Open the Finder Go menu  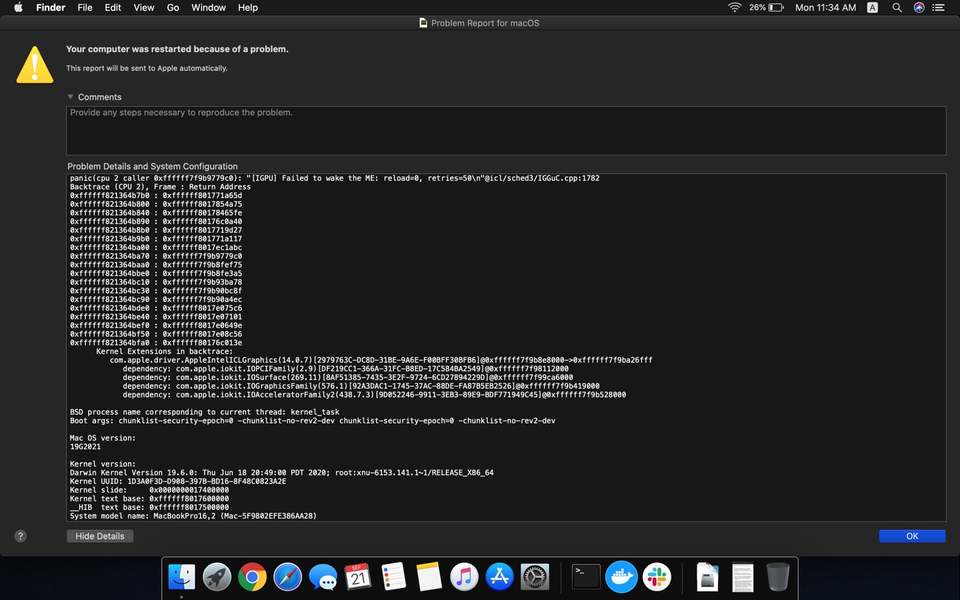(x=173, y=7)
